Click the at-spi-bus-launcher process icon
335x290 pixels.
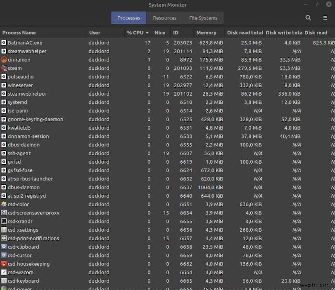pyautogui.click(x=4, y=178)
